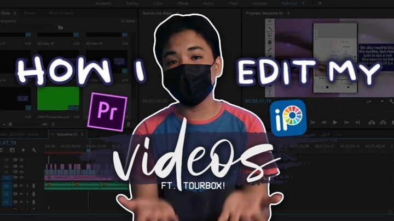Select the Source: (no clips) tab

click(157, 13)
